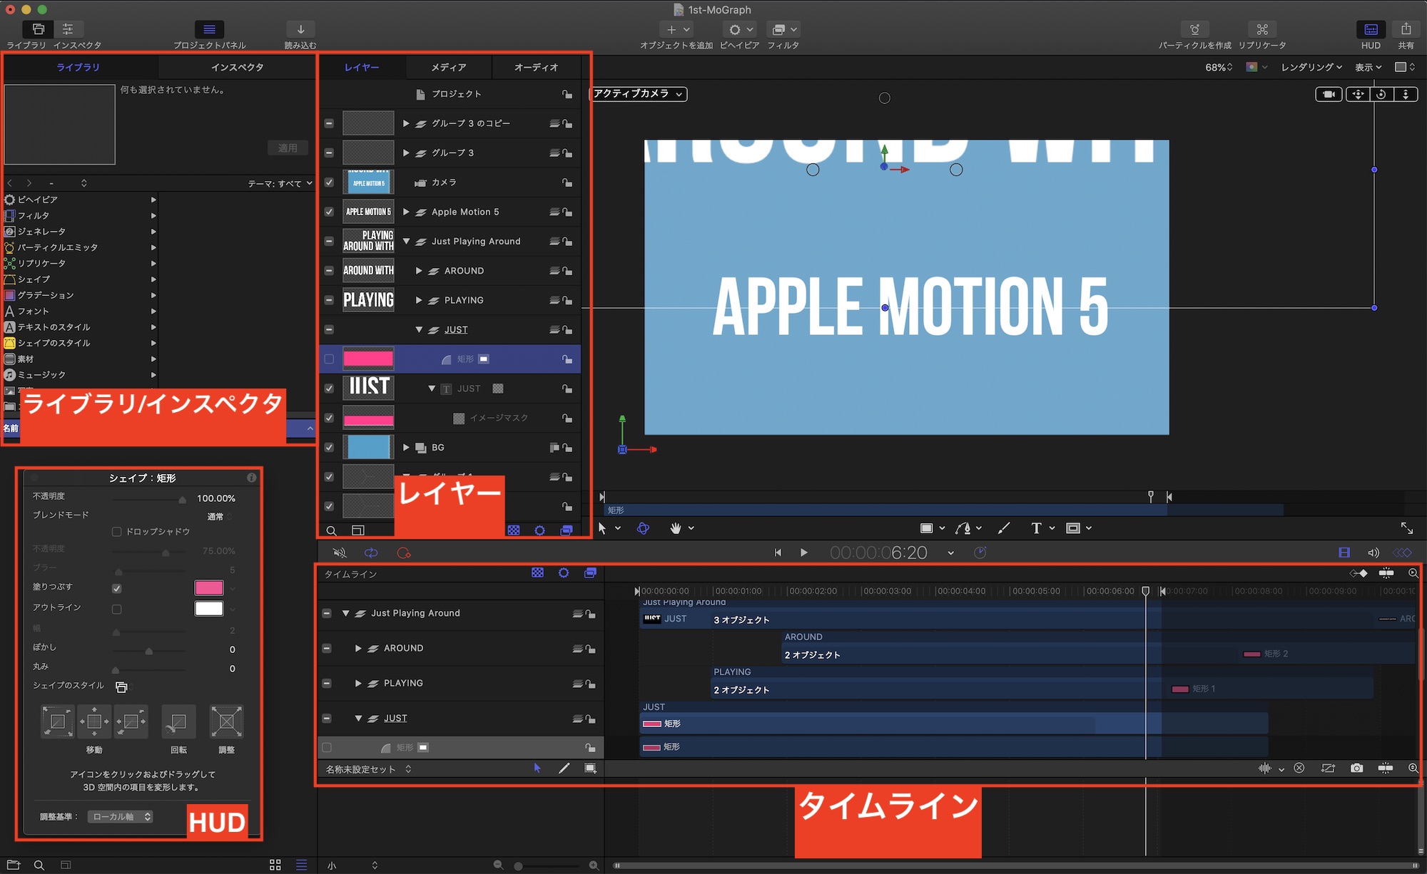The height and width of the screenshot is (874, 1427).
Task: Click the Replicator (リプリケータ) toolbar icon
Action: (x=1262, y=29)
